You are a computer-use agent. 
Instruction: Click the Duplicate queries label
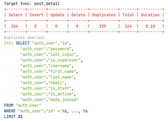click(x=25, y=38)
